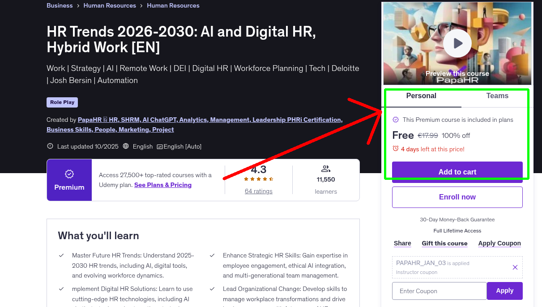Screen dimensions: 542x307
Task: Click the clock icon beside Last updated 10/2025
Action: pos(50,146)
